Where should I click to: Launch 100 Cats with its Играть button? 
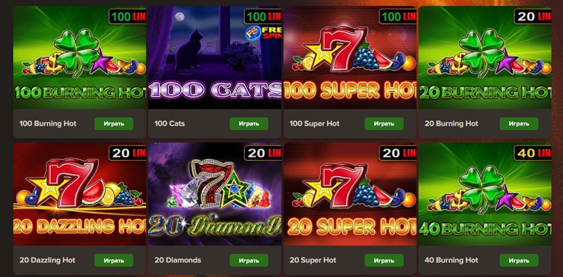coord(249,124)
